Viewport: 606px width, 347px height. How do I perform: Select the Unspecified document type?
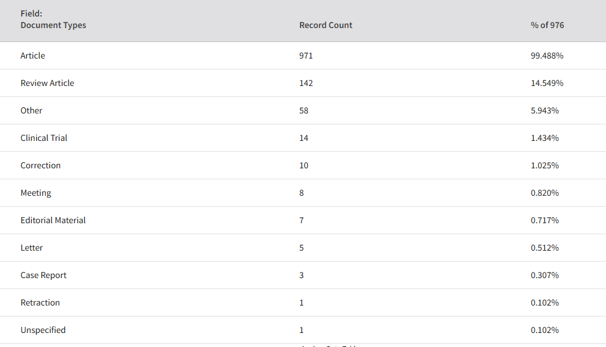click(x=43, y=330)
